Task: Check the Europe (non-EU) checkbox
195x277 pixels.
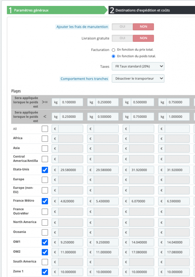Action: [x=45, y=190]
